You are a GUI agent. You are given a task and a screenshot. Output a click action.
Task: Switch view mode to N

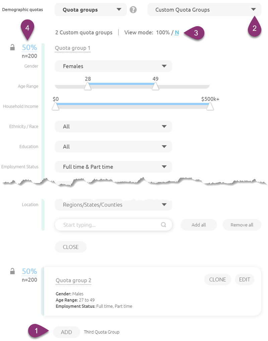(177, 33)
